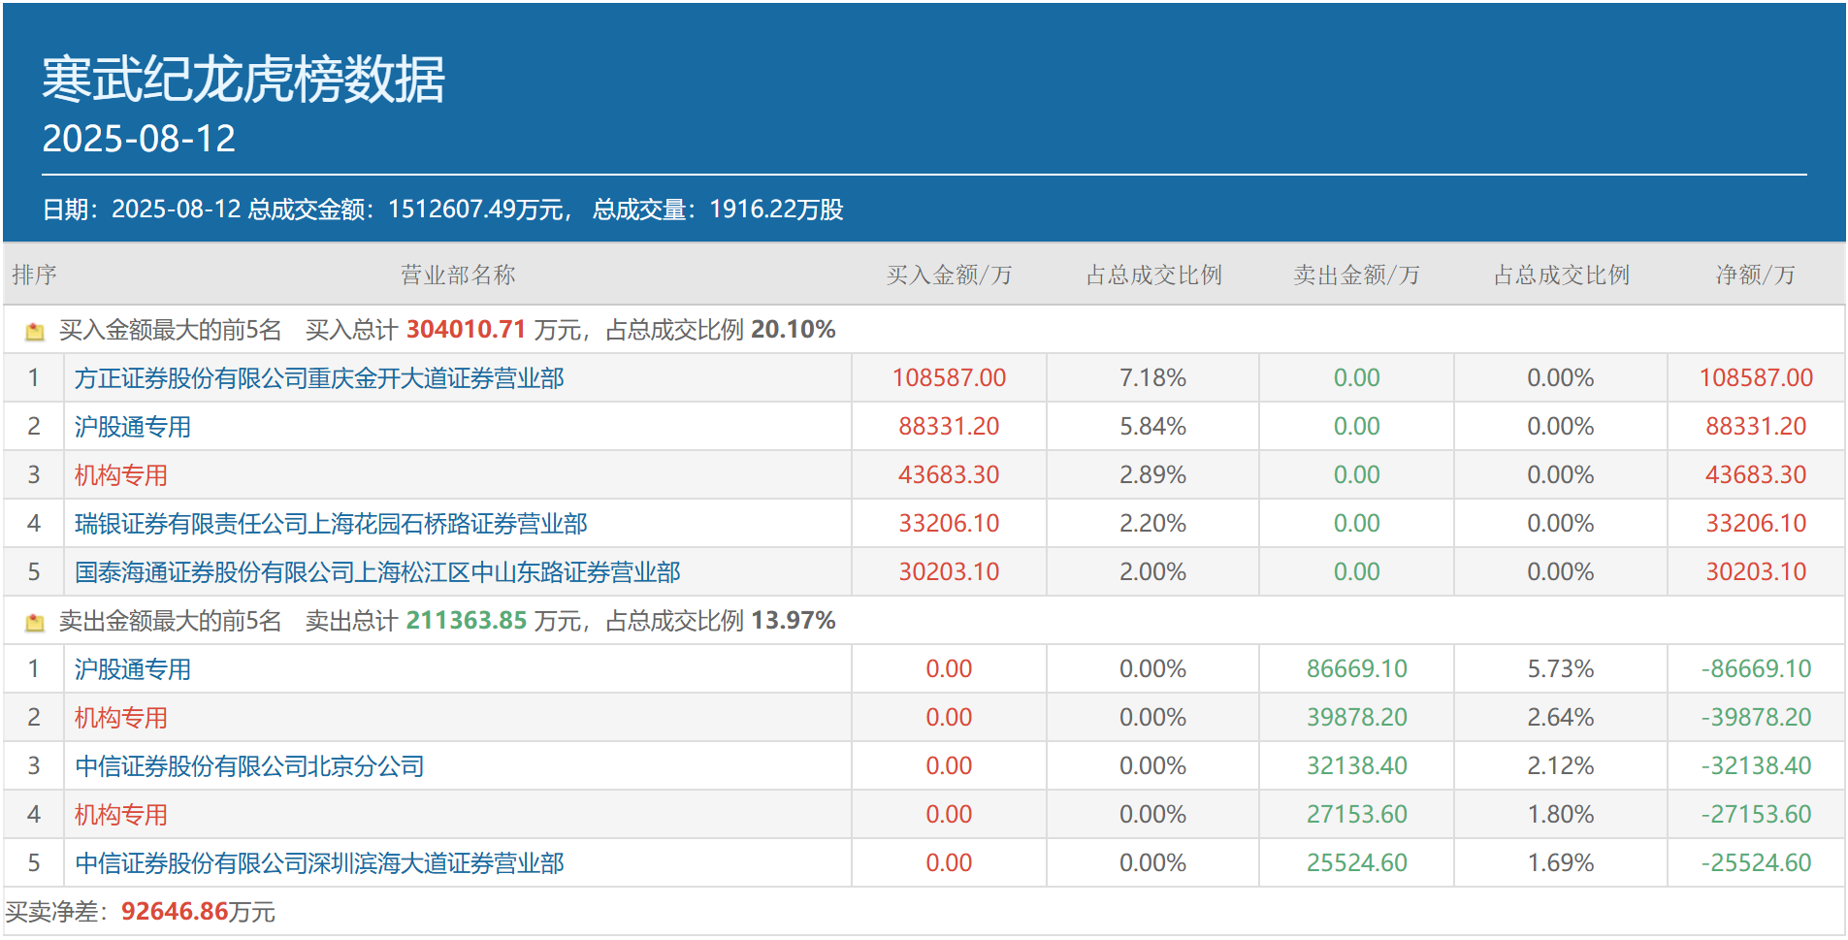This screenshot has height=940, width=1848.
Task: Open 国泰海通证券上海松江区中山东路营业部 link
Action: coord(377,572)
